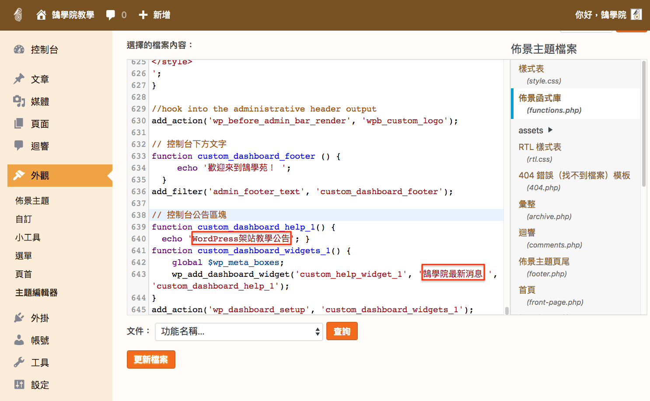Open the user avatar in admin bar
The height and width of the screenshot is (401, 650).
coord(636,14)
